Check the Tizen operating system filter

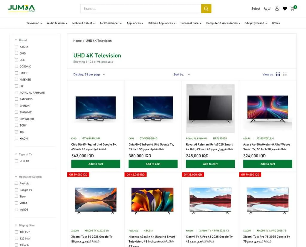[16, 196]
